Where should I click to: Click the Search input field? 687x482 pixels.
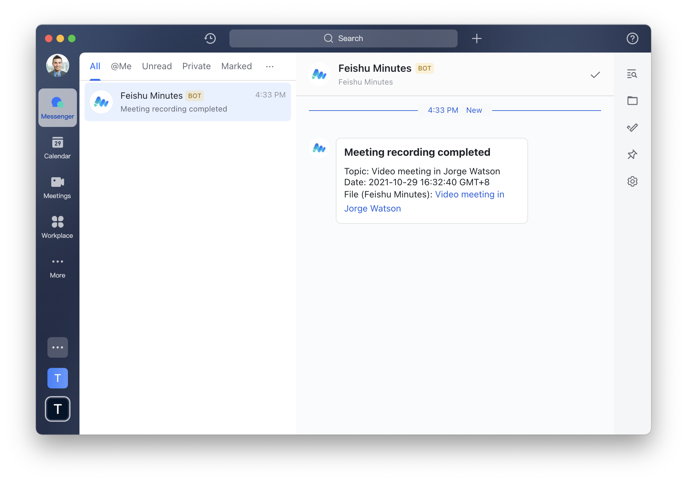(343, 38)
